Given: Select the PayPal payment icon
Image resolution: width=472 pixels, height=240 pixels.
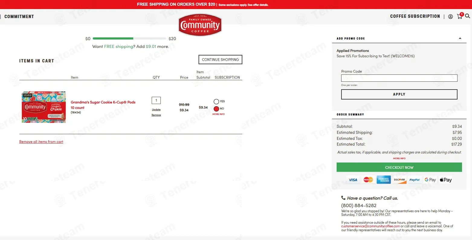Looking at the screenshot, I should (x=415, y=180).
